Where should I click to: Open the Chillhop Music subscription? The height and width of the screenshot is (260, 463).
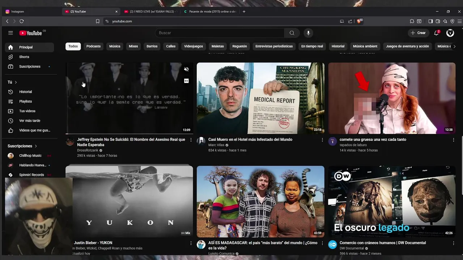[x=29, y=156]
